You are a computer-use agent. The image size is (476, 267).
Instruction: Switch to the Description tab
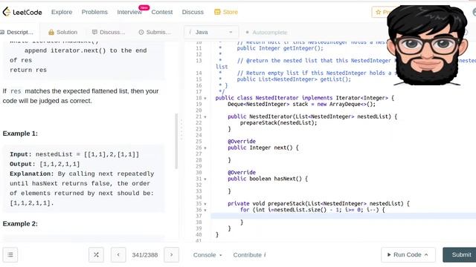(17, 32)
